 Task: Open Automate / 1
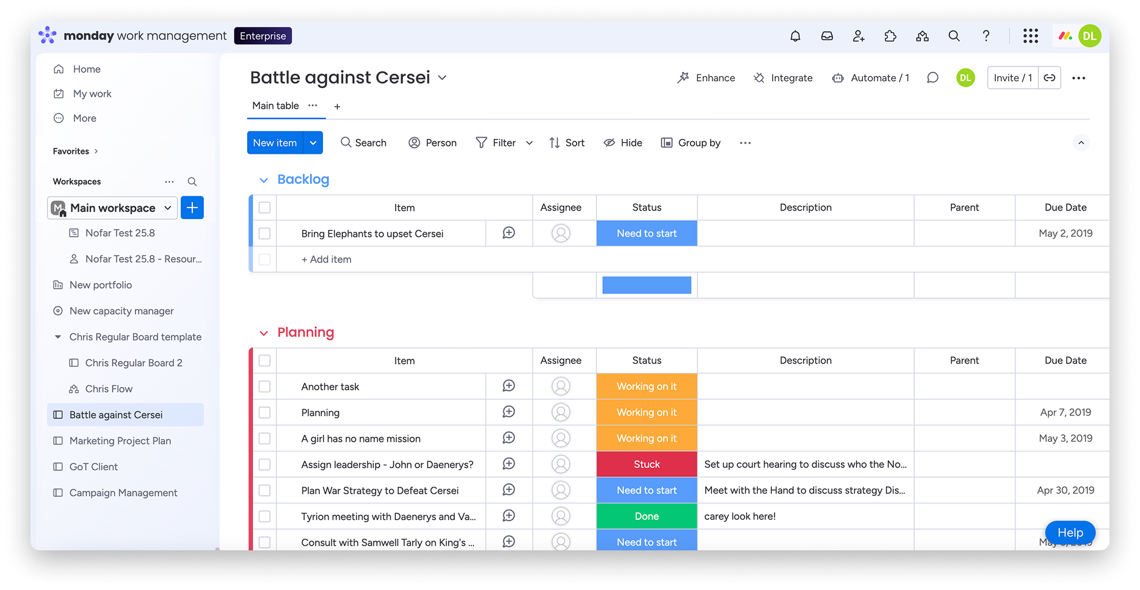coord(871,77)
